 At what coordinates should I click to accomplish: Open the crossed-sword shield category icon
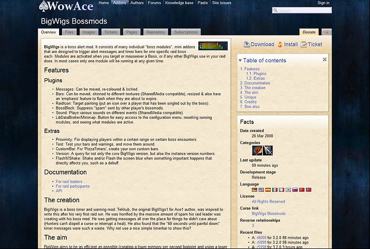pyautogui.click(x=268, y=150)
